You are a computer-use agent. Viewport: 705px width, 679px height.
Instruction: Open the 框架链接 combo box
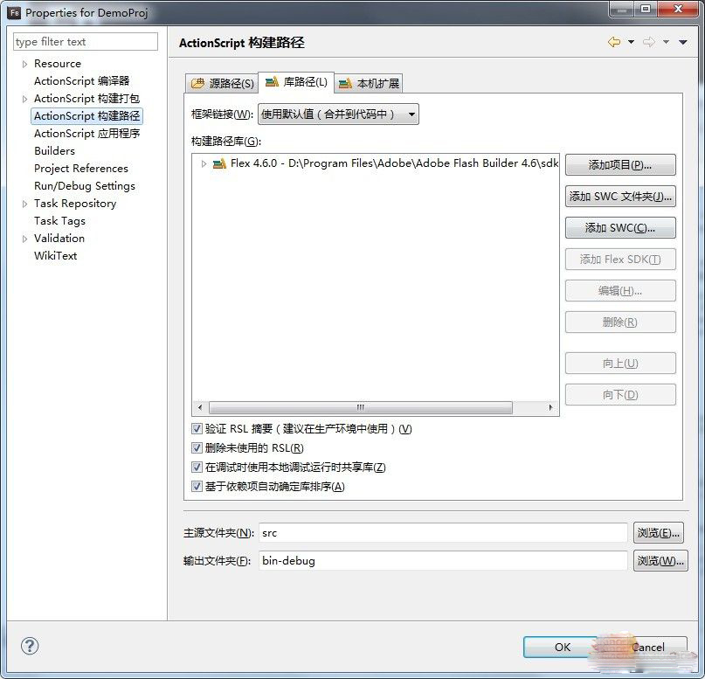[338, 114]
